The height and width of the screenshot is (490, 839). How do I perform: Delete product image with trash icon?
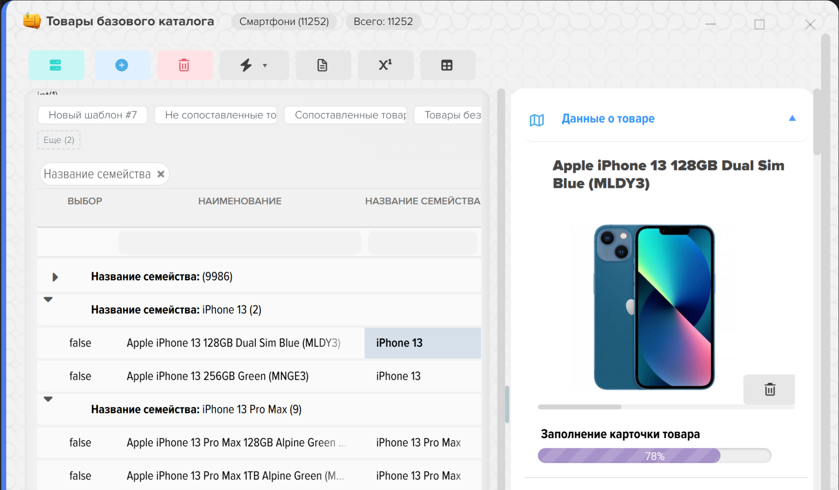tap(769, 389)
